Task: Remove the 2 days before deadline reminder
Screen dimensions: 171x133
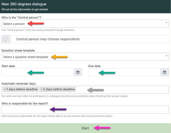Action: (42, 90)
